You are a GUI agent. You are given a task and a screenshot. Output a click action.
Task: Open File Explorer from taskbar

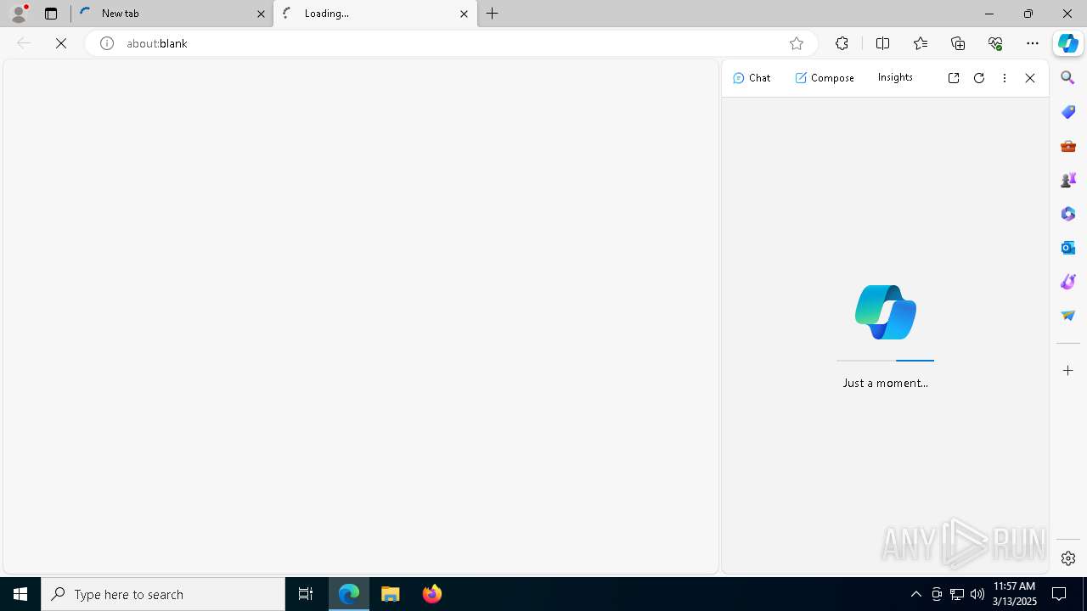click(391, 594)
